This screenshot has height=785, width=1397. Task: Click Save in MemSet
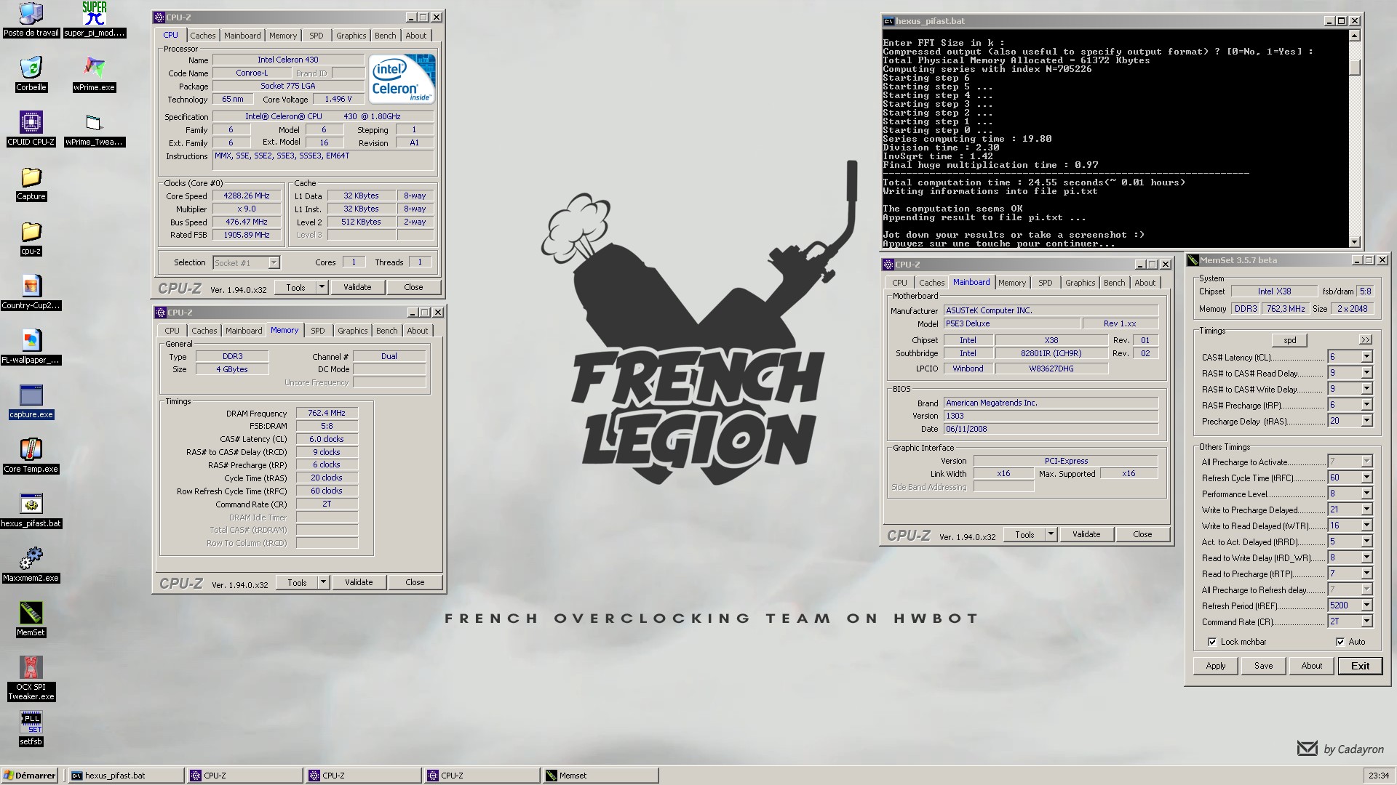1264,666
